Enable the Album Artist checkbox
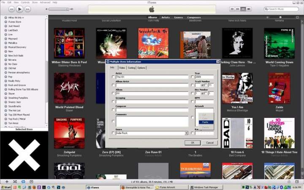 click(x=113, y=85)
